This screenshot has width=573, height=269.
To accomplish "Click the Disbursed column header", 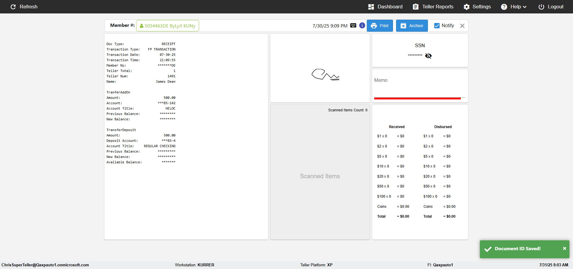I will pyautogui.click(x=443, y=127).
